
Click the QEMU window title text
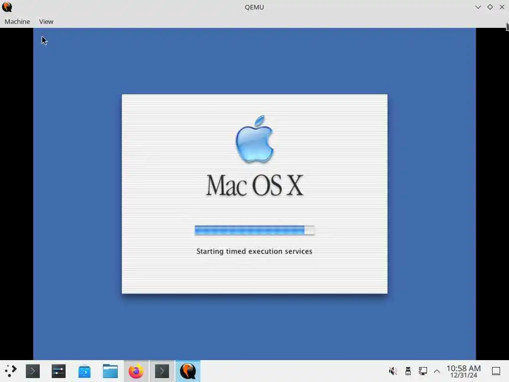click(254, 7)
